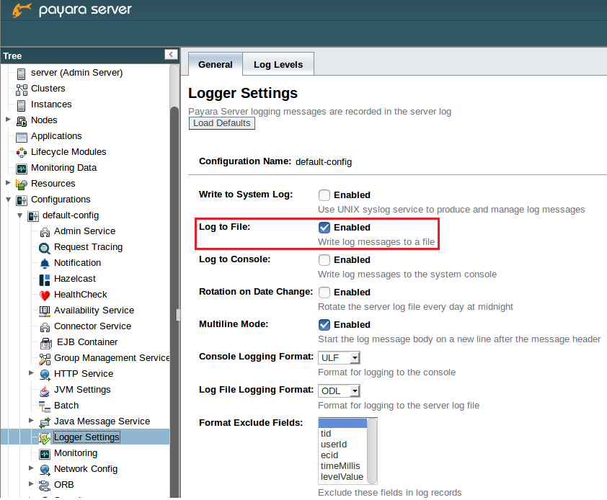Screen dimensions: 607x500
Task: Click the Resources folder icon
Action: click(x=22, y=184)
